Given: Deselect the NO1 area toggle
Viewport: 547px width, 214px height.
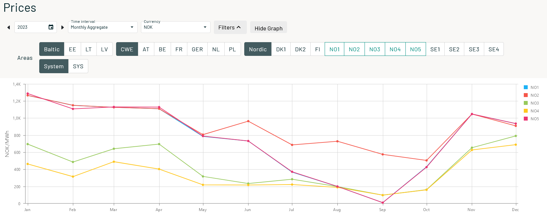Looking at the screenshot, I should point(334,49).
